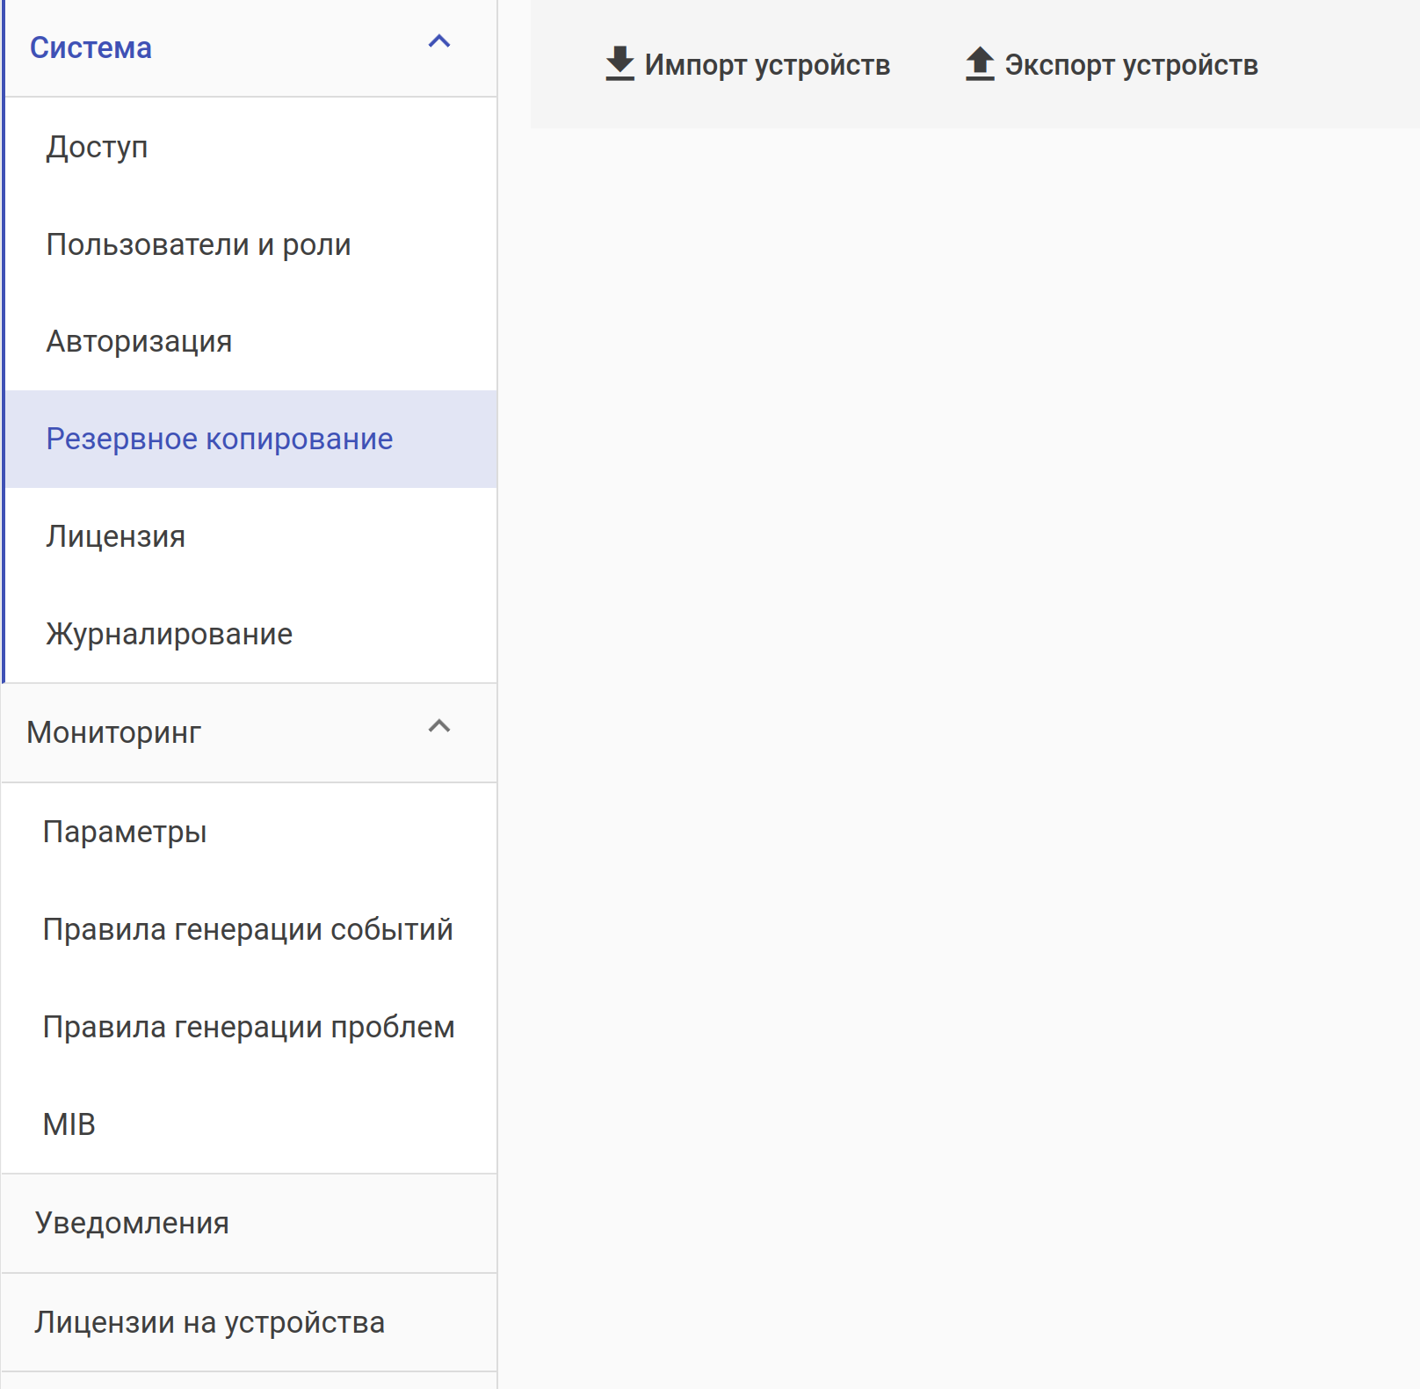Select Резервное копирование menu item
Image resolution: width=1420 pixels, height=1389 pixels.
(x=220, y=439)
